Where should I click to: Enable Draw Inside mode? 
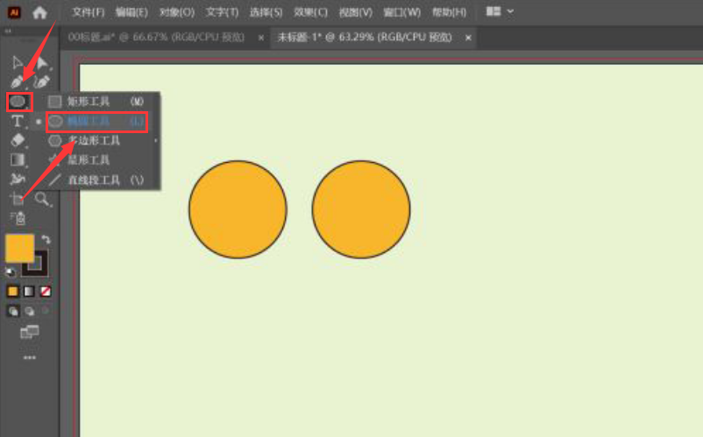tap(46, 311)
